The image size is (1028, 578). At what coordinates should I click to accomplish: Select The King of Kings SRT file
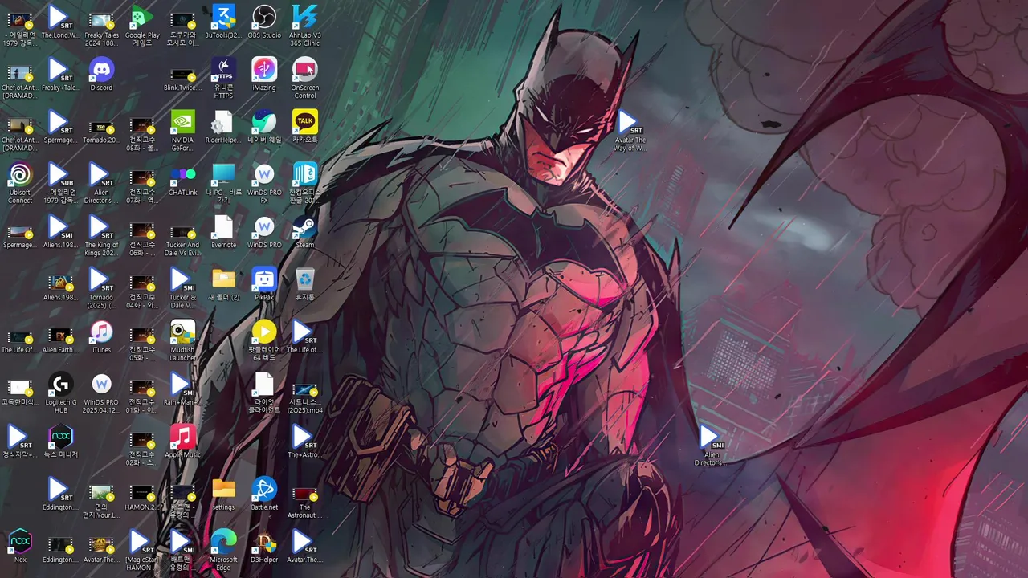(101, 236)
